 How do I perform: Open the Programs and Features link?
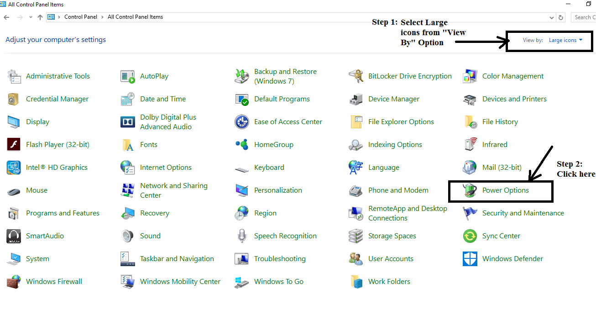[63, 213]
